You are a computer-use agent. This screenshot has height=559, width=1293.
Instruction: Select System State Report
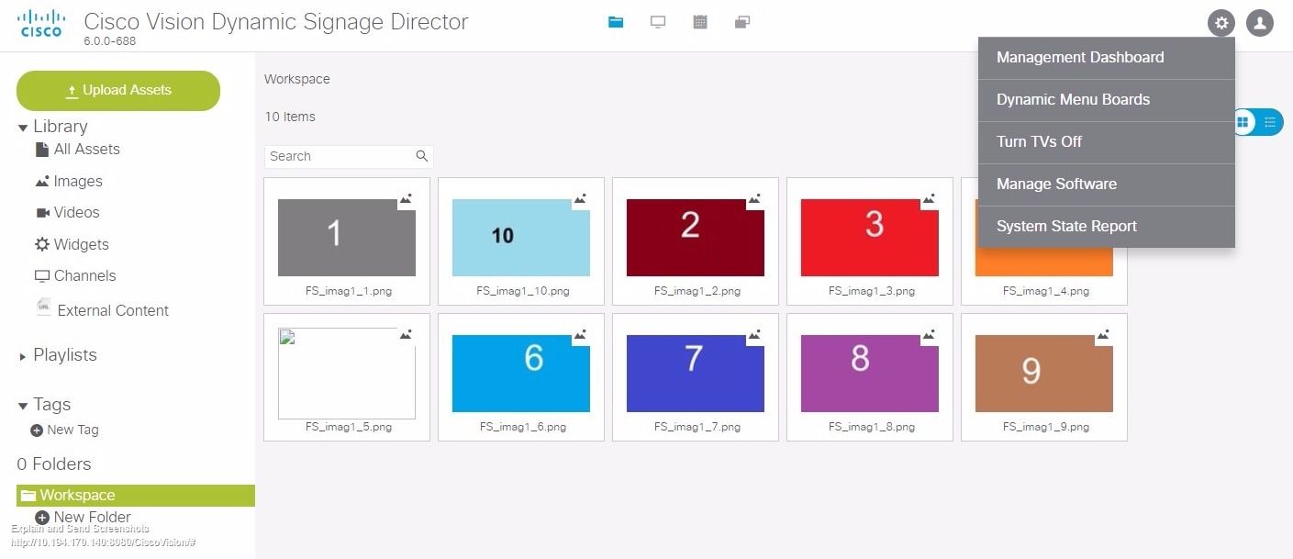click(x=1107, y=227)
